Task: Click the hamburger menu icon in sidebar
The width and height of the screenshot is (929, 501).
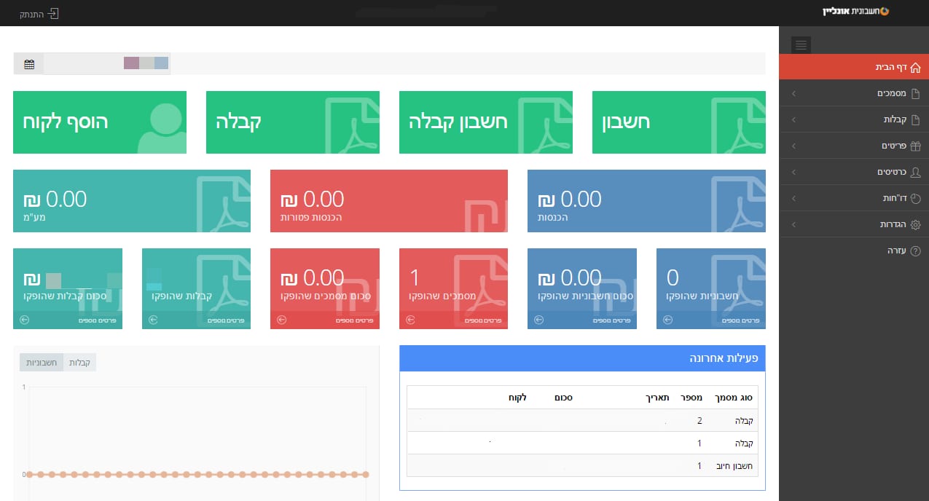Action: click(x=801, y=45)
